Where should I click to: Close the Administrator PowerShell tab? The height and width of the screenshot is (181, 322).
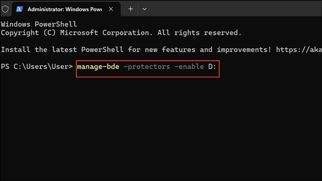point(111,9)
